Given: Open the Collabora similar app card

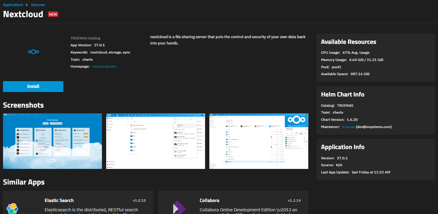Looking at the screenshot, I should click(233, 202).
